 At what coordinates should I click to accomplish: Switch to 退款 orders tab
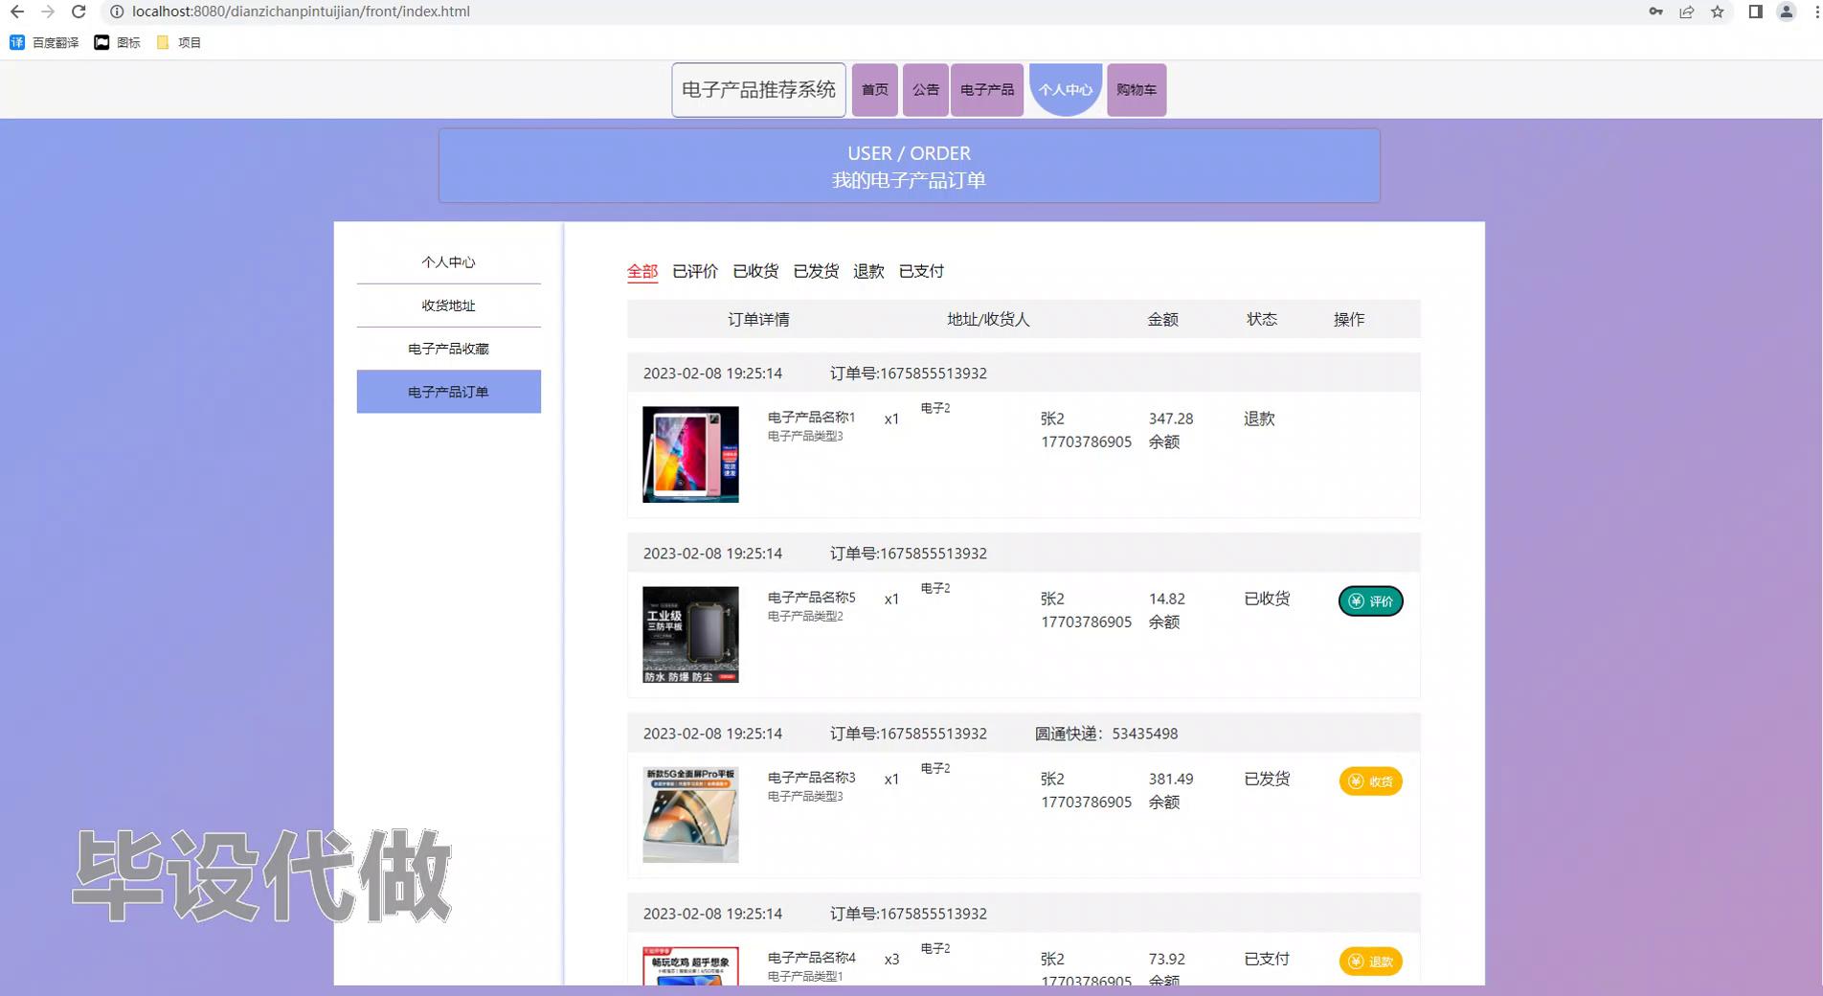tap(868, 271)
